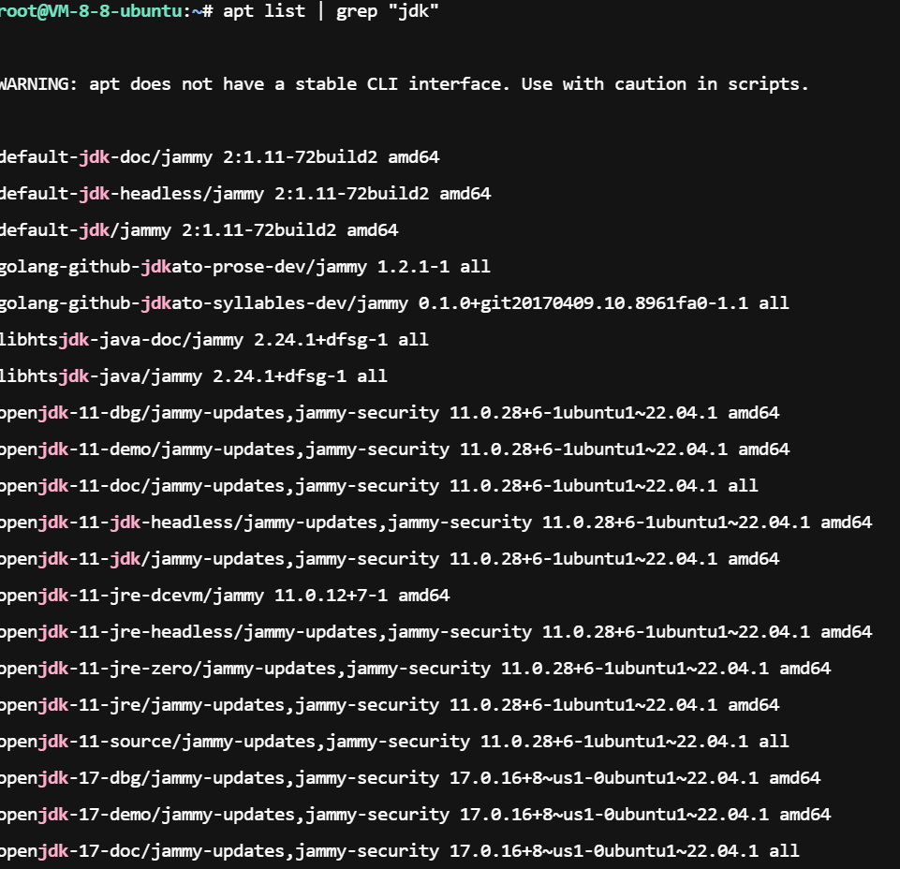Click golang-github-jdkato-prose-dev/jammy line
Image resolution: width=900 pixels, height=869 pixels.
[x=245, y=267]
